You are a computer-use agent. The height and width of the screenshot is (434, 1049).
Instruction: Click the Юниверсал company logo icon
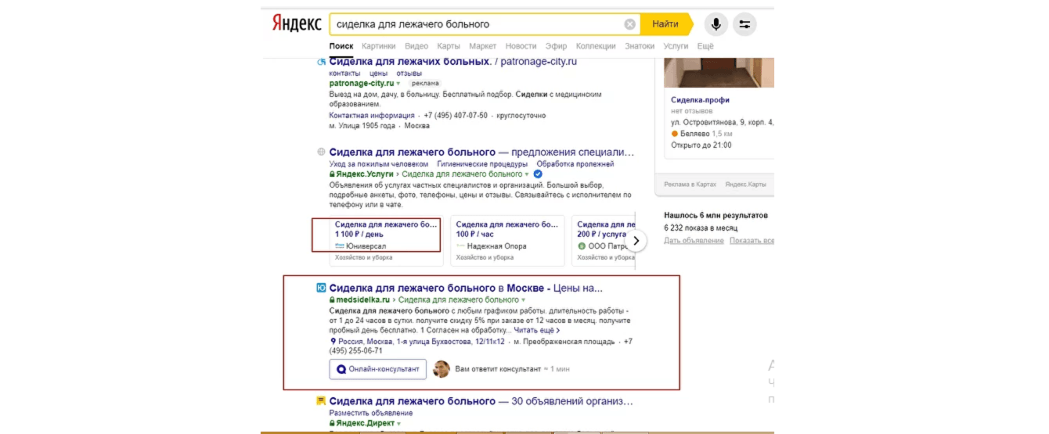[x=340, y=246]
